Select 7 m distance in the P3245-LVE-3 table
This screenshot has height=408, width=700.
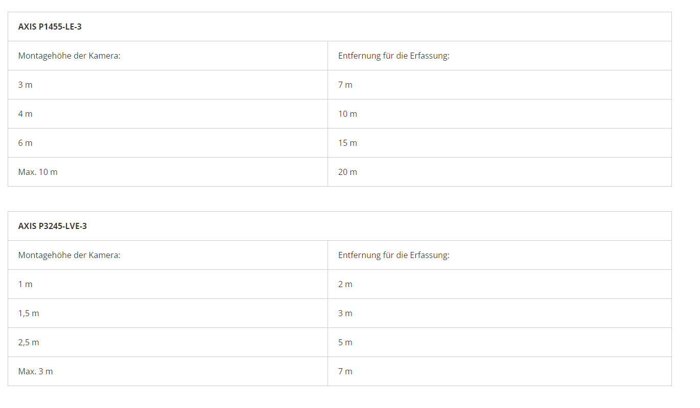345,371
